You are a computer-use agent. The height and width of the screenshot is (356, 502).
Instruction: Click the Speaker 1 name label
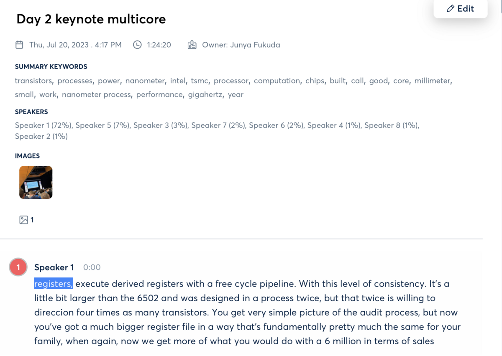[x=54, y=267]
